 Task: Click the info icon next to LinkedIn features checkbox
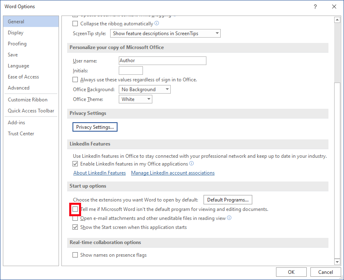pyautogui.click(x=191, y=164)
